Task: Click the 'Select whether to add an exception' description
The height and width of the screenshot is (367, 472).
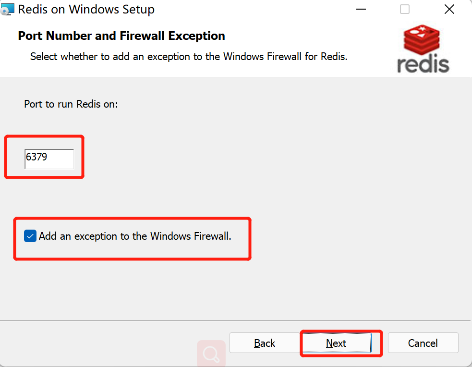Action: tap(189, 57)
